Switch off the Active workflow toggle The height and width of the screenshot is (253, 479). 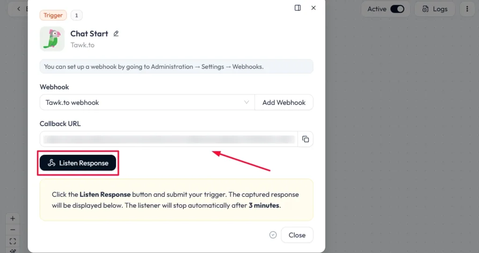397,9
